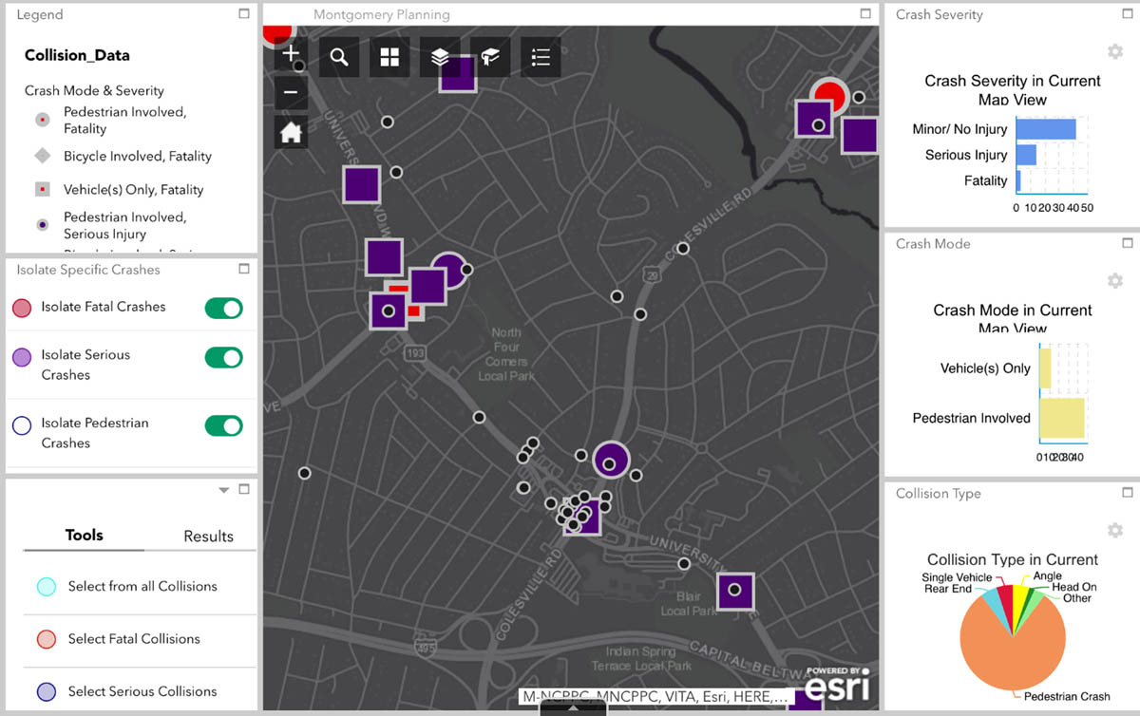Screen dimensions: 1140x716
Task: Open the map search tool
Action: point(339,57)
